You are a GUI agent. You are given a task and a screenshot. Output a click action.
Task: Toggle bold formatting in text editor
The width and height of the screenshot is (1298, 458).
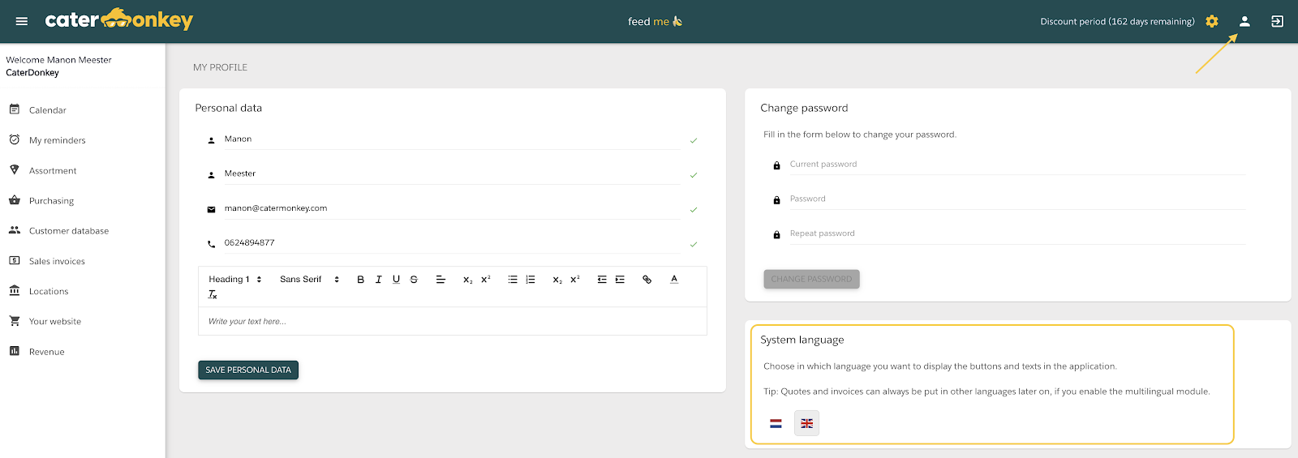click(360, 280)
